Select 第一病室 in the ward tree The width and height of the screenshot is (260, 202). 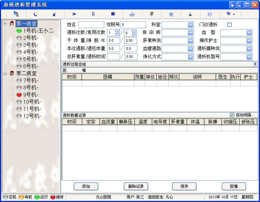pyautogui.click(x=26, y=23)
